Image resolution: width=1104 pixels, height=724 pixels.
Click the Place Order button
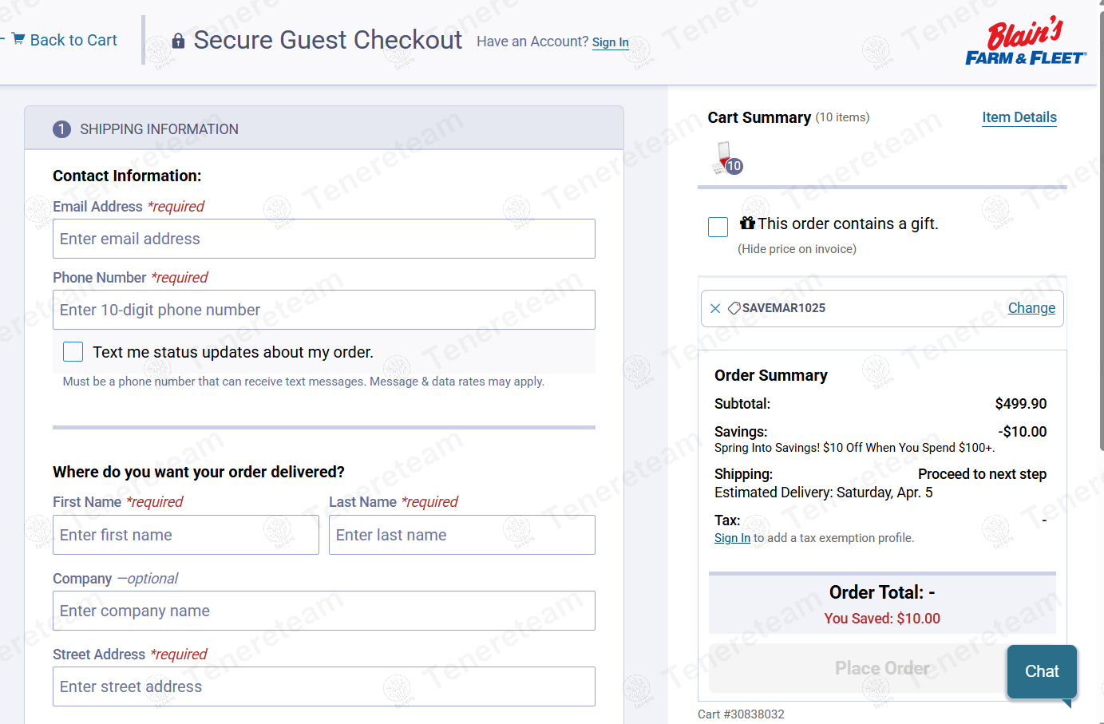coord(882,668)
